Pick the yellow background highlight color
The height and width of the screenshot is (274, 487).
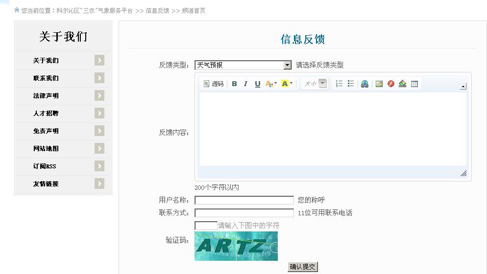click(x=285, y=84)
